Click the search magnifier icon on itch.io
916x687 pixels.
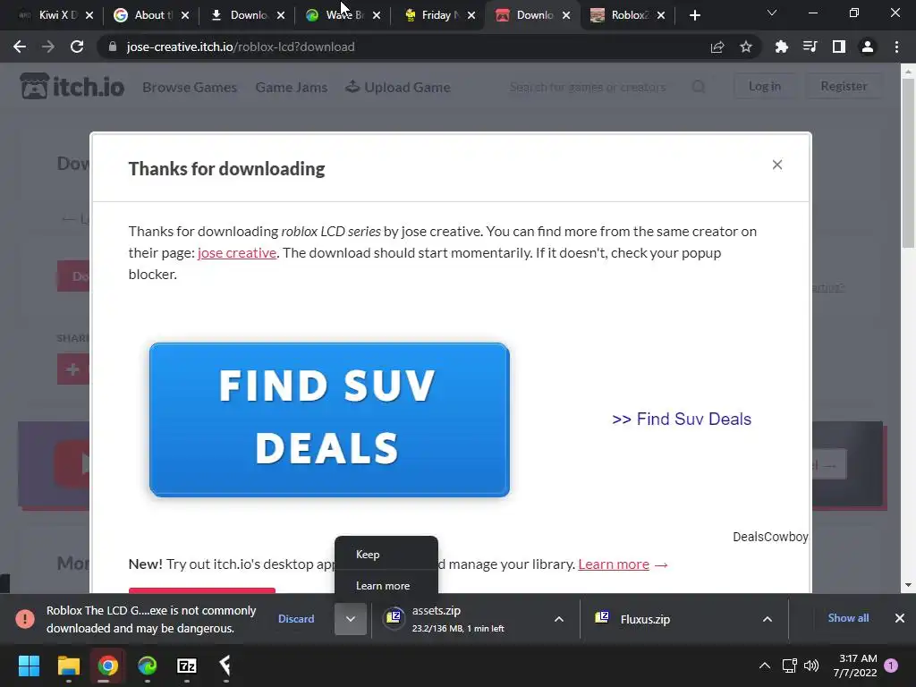click(699, 87)
